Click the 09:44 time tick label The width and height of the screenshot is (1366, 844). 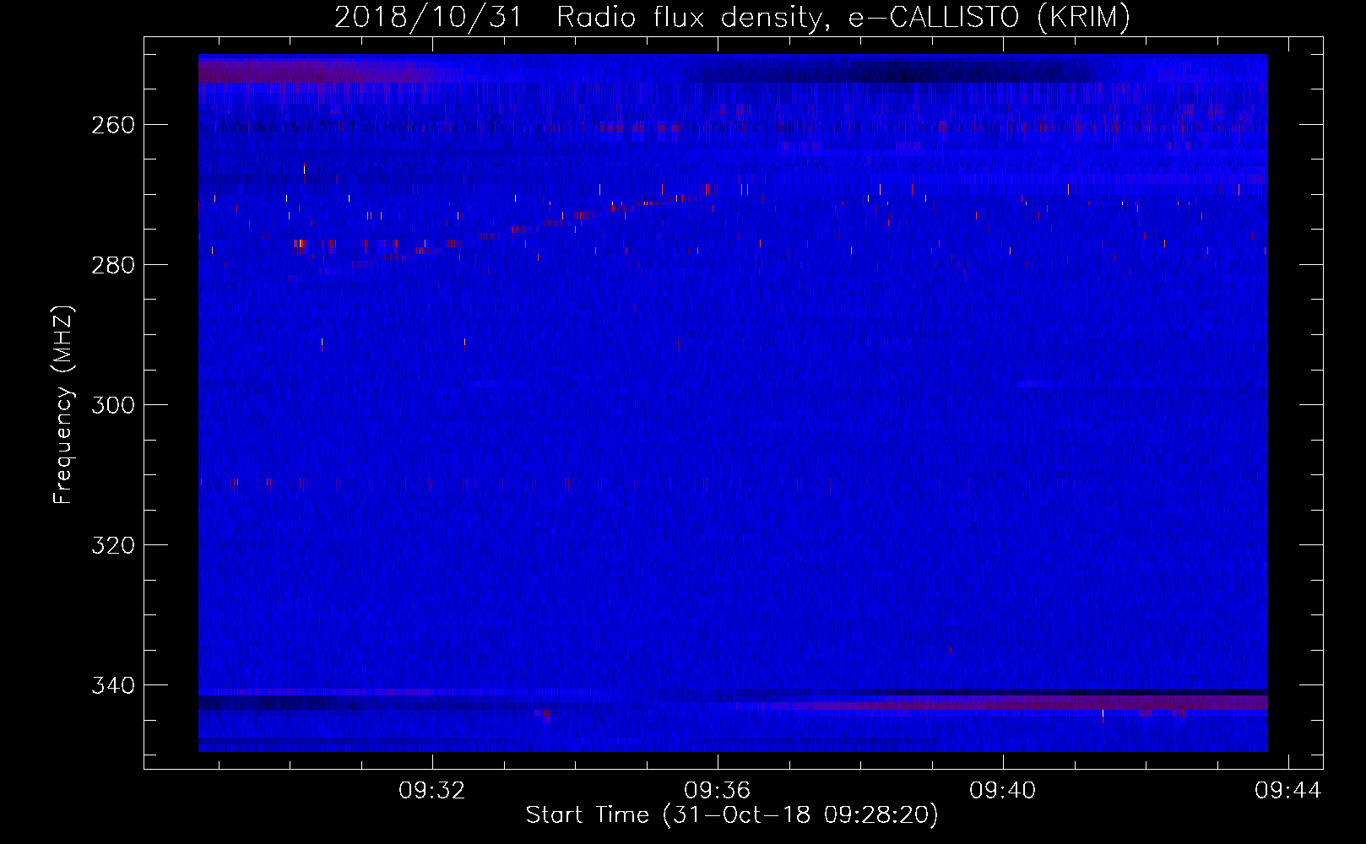point(1288,791)
